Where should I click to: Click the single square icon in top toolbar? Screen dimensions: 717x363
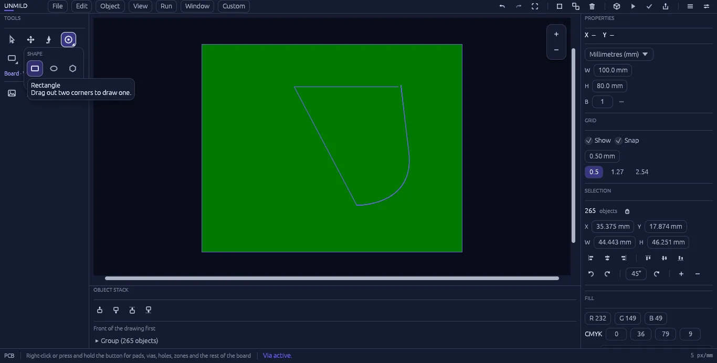(560, 6)
